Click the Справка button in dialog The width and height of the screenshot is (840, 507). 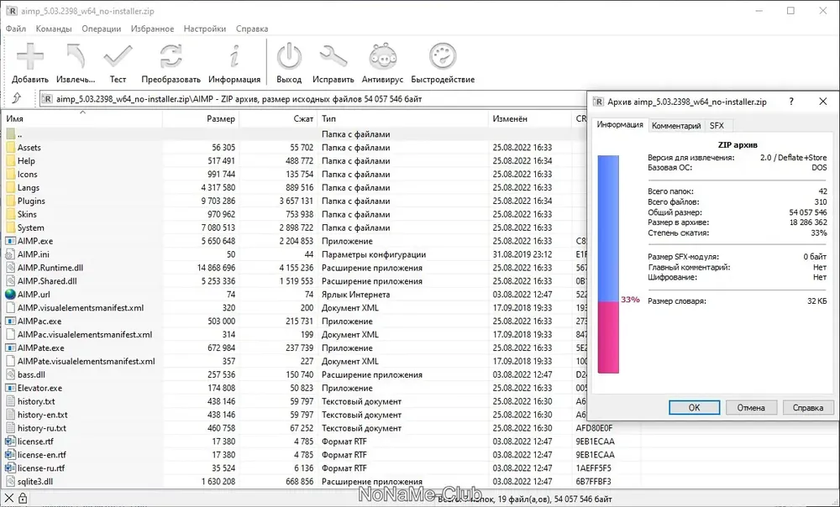(808, 407)
